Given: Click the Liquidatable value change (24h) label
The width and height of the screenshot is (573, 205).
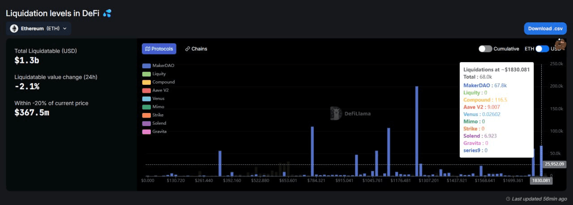Looking at the screenshot, I should pyautogui.click(x=56, y=77).
